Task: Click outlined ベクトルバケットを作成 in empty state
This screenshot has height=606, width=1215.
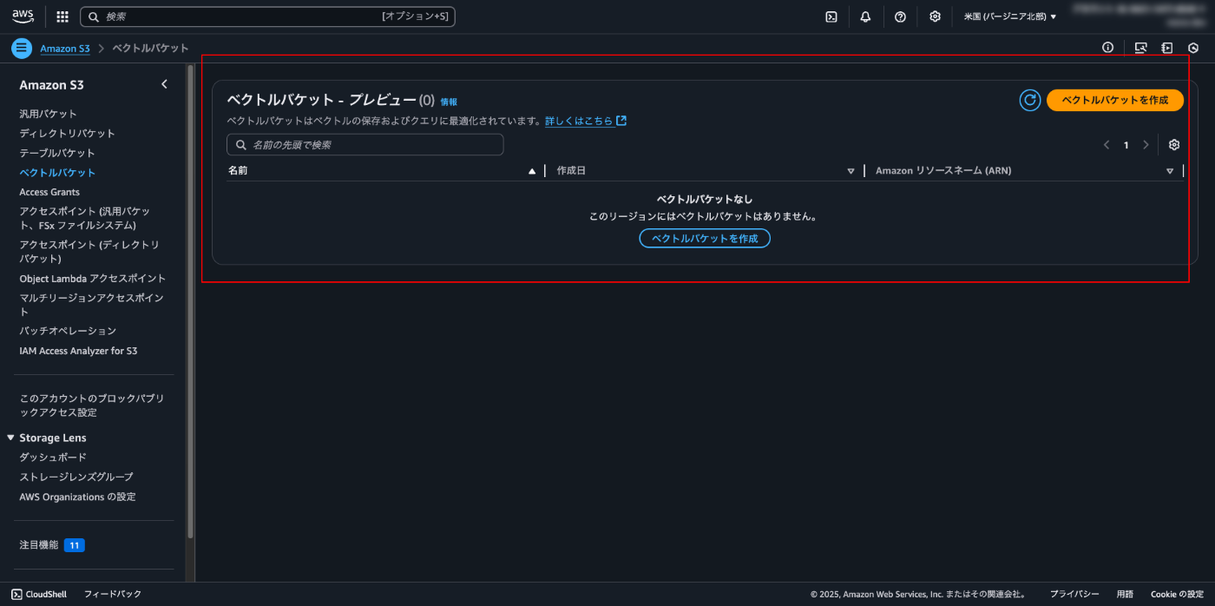Action: tap(705, 238)
